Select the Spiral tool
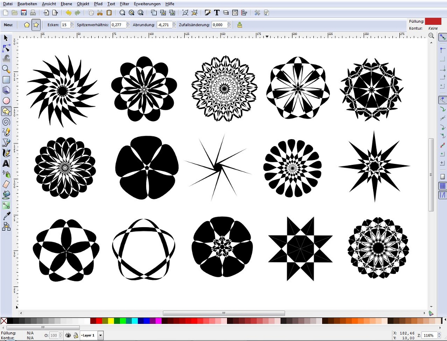 6,122
